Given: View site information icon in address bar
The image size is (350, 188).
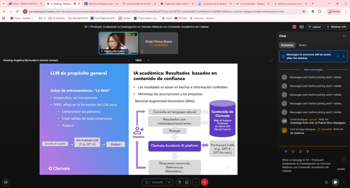Looking at the screenshot, I should (x=25, y=11).
